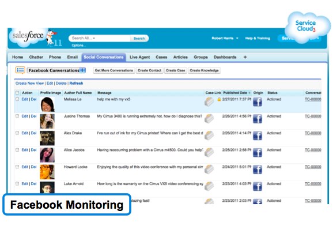Click case link icon in Howard Locke row
Screen dimensions: 333x226
209,169
